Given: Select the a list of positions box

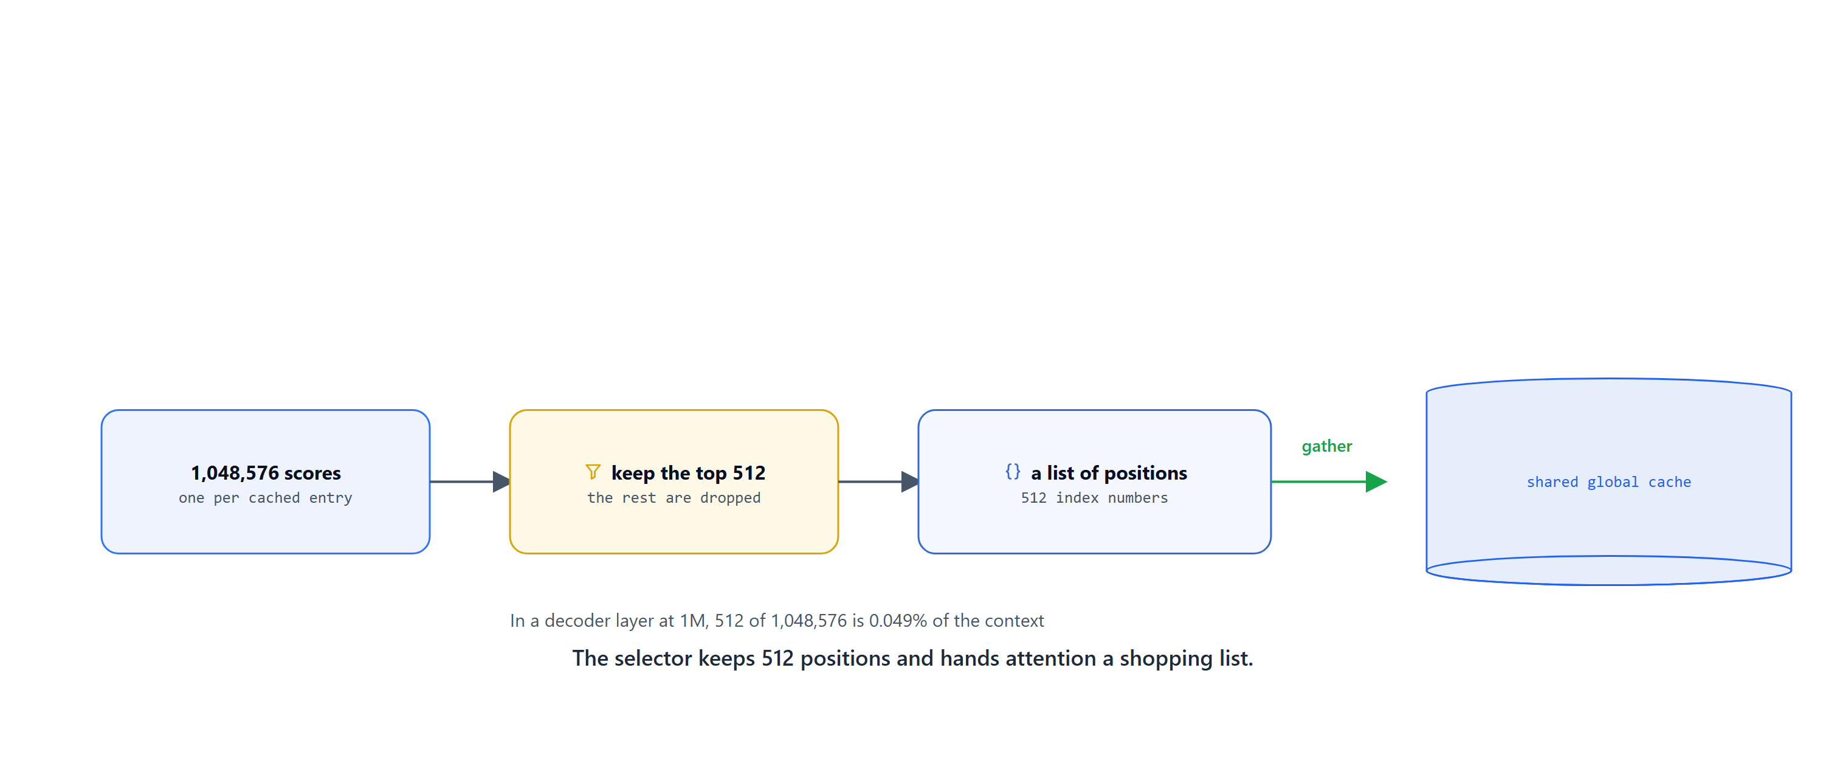Looking at the screenshot, I should click(x=1095, y=481).
